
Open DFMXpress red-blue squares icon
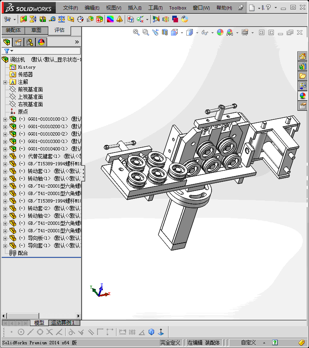(x=175, y=19)
